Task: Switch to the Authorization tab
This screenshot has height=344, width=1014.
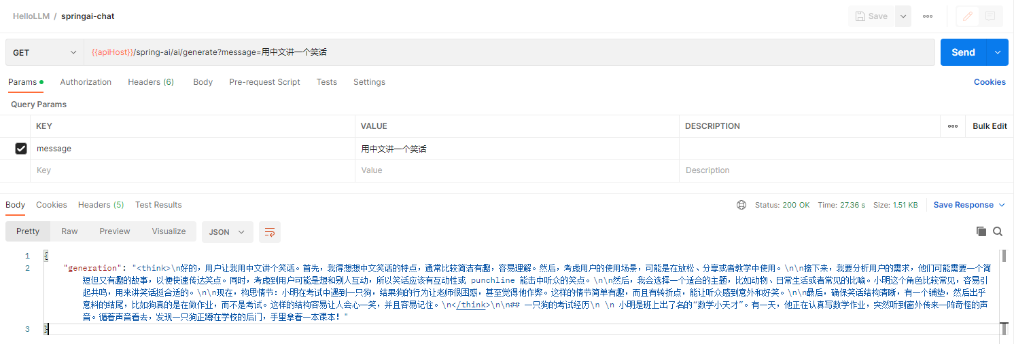Action: click(86, 82)
